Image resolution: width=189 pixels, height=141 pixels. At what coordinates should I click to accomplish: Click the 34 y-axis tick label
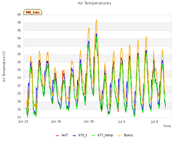point(19,38)
